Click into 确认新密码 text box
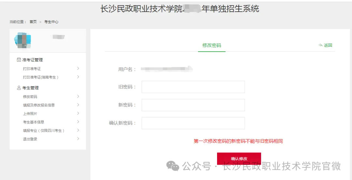This screenshot has height=180, width=352. pos(193,123)
